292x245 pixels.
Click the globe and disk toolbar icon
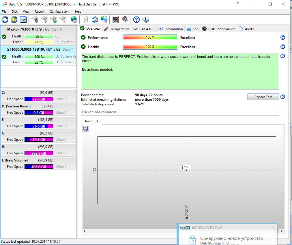(74, 20)
